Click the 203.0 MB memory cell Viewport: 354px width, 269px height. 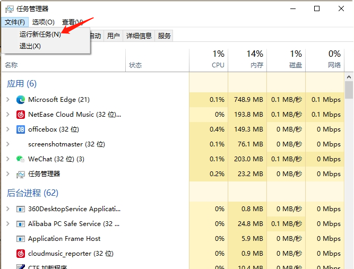point(247,159)
